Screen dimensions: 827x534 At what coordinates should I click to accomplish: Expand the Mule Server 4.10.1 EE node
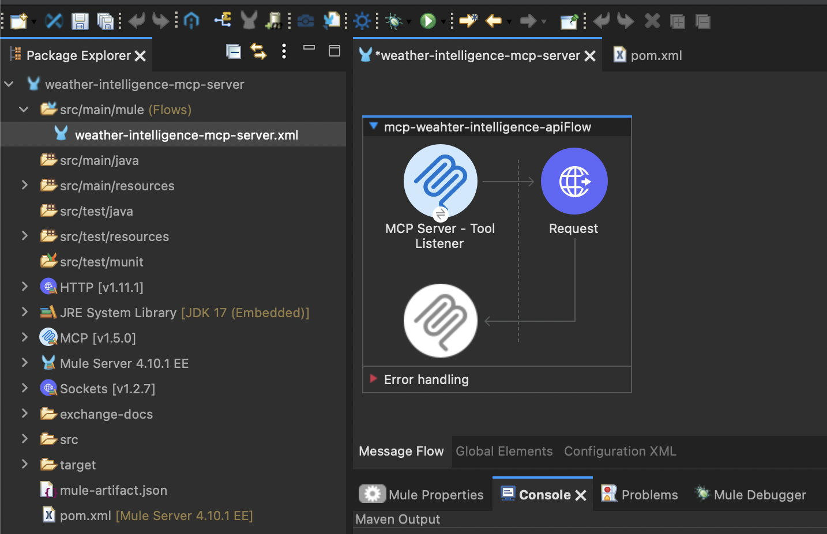coord(24,363)
